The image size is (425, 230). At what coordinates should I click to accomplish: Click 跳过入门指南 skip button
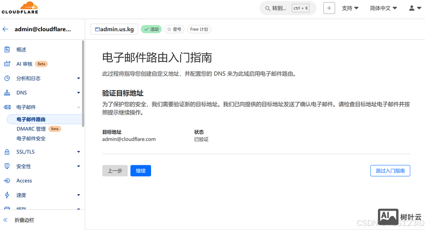tap(390, 171)
